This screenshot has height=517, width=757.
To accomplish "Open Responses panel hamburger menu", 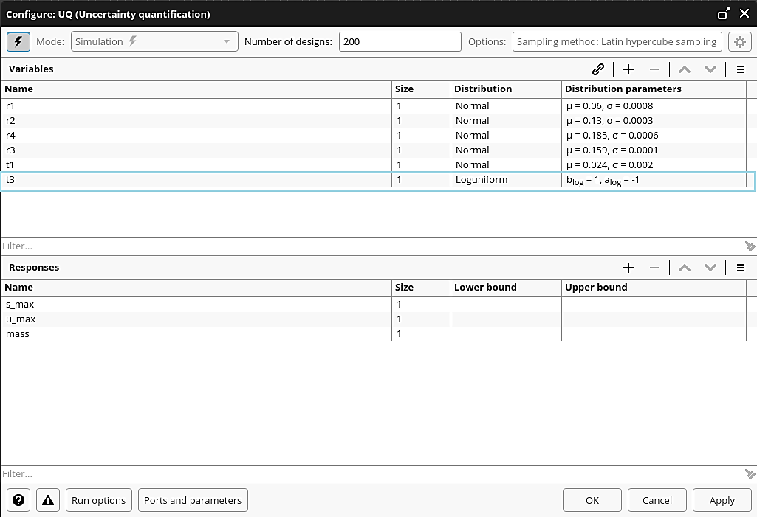I will coord(741,268).
